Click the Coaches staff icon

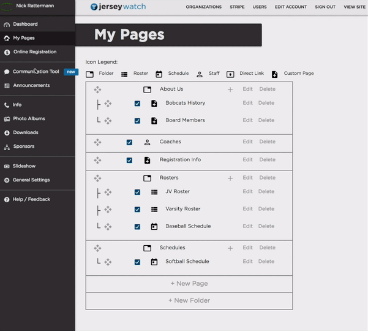(x=147, y=142)
